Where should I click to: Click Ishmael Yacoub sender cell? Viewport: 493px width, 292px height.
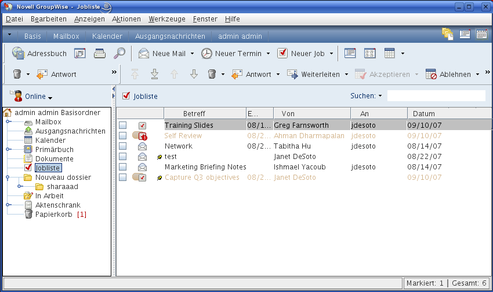click(300, 167)
